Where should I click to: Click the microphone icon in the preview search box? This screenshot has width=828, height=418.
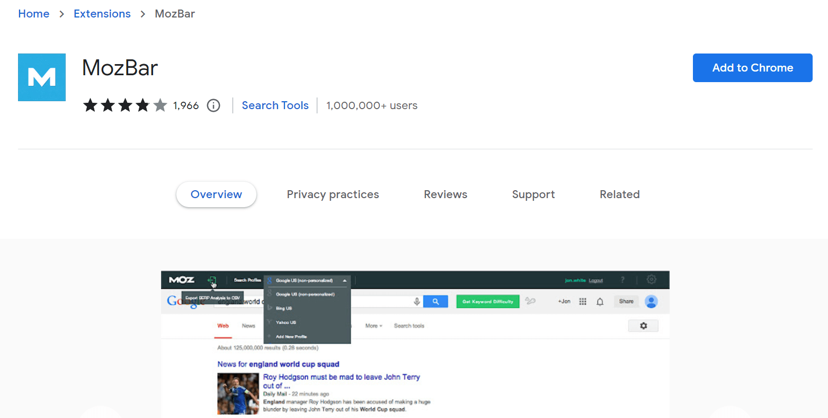417,301
